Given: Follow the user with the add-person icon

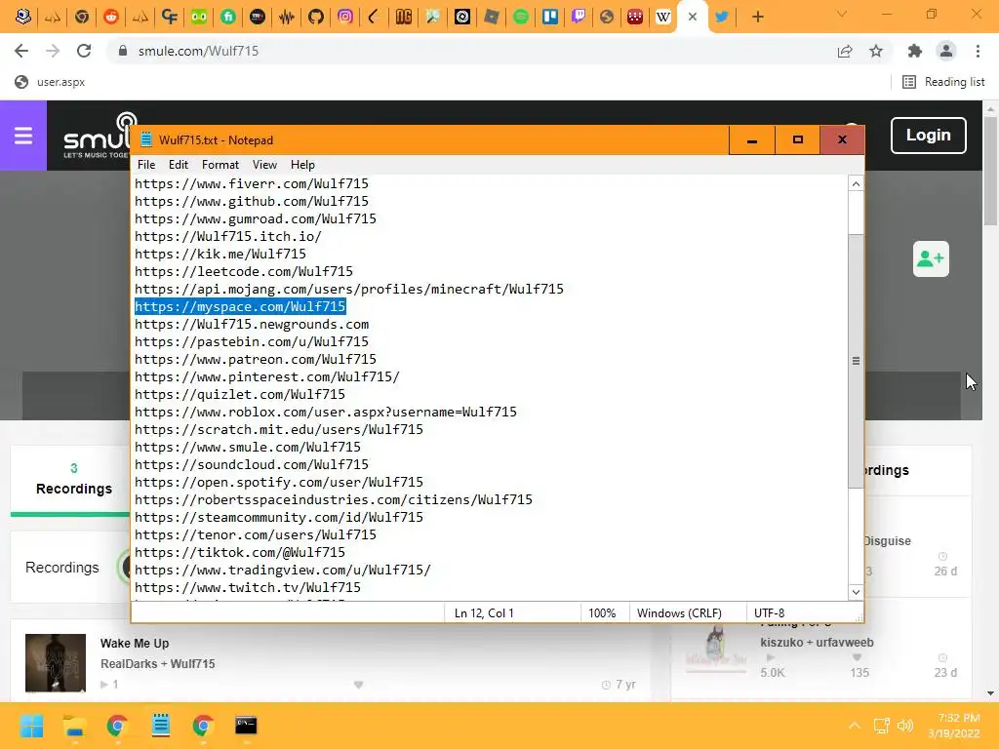Looking at the screenshot, I should pos(931,258).
